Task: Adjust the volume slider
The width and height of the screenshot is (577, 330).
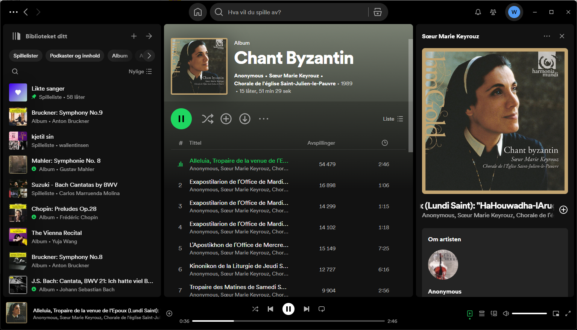Action: tap(529, 313)
